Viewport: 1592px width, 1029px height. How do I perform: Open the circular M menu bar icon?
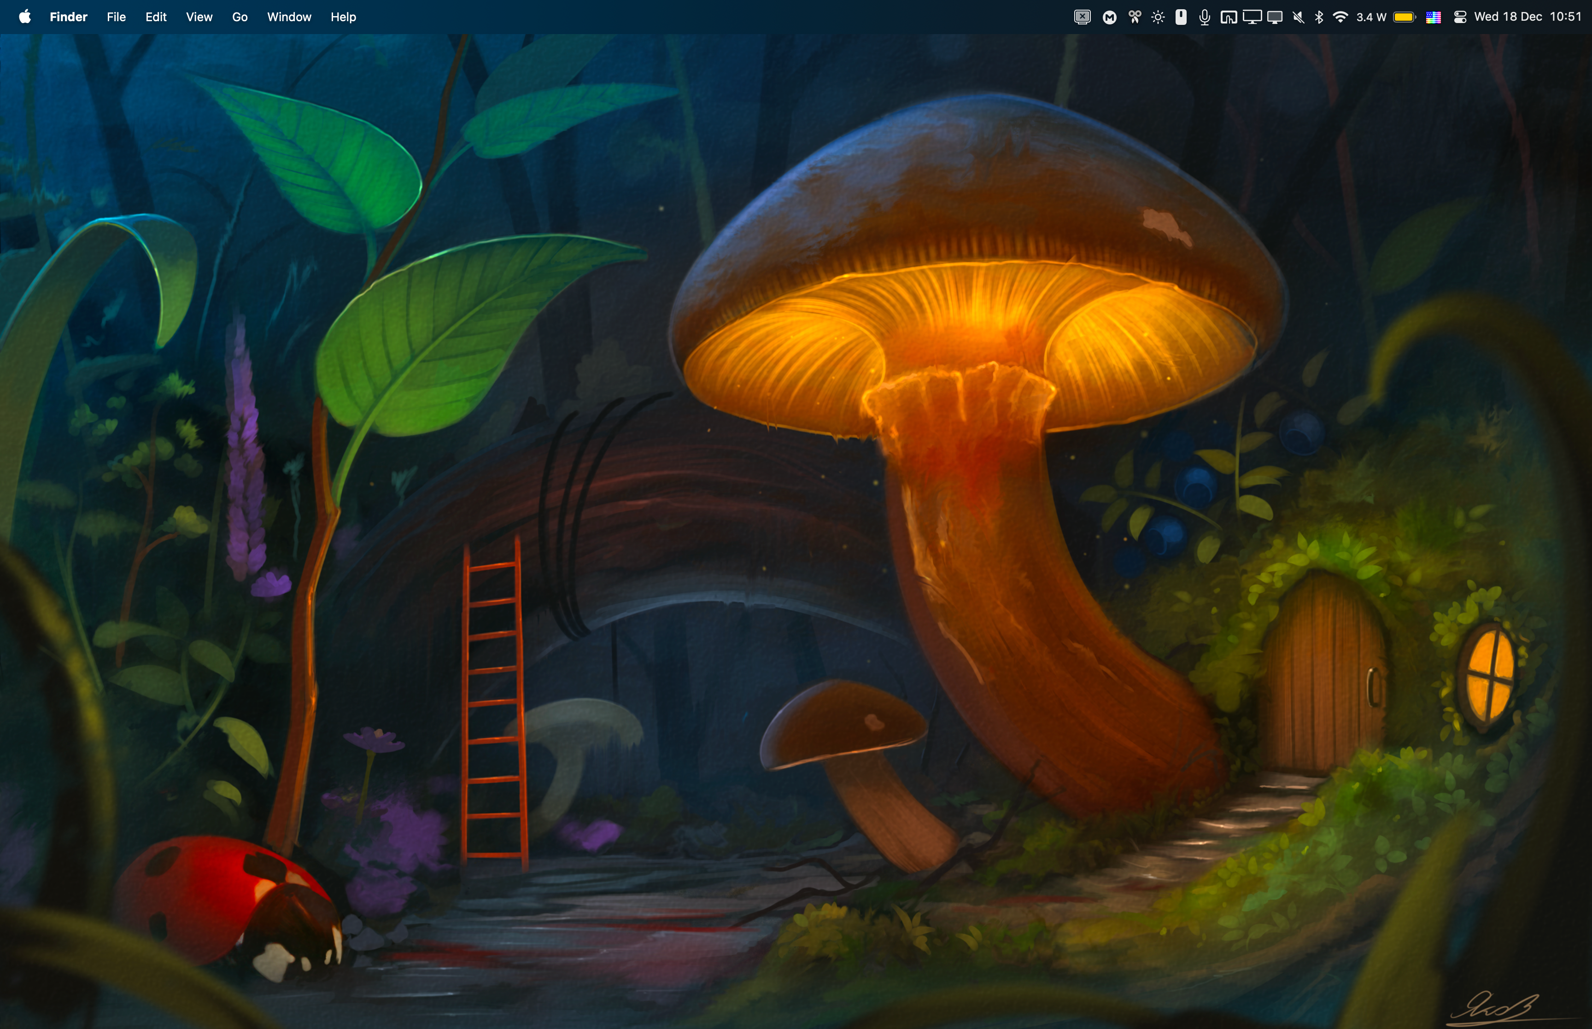[1110, 17]
